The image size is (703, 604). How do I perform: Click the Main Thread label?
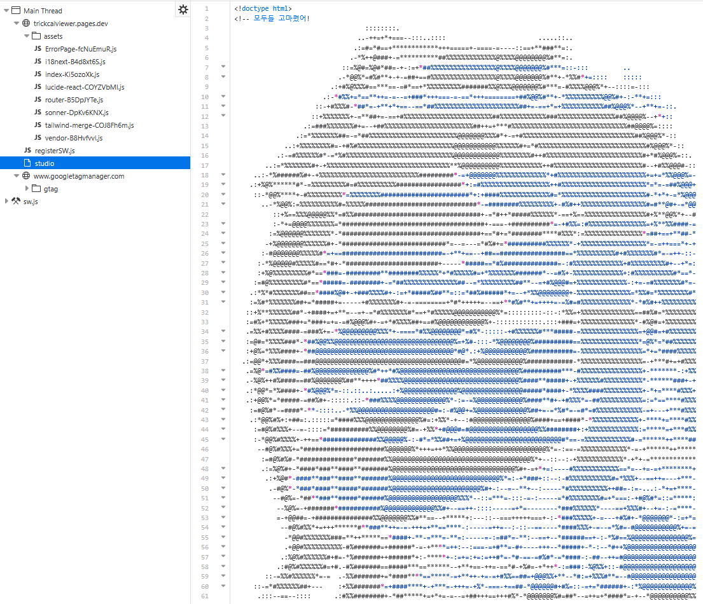(x=43, y=11)
